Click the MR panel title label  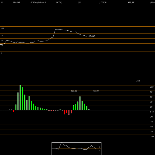(x=138, y=81)
